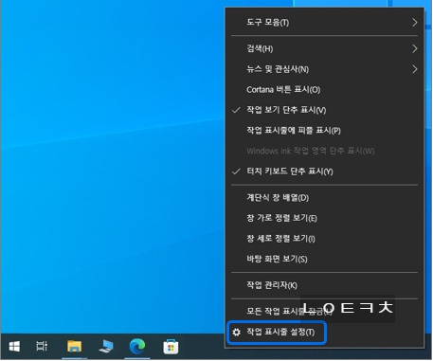Open File Explorer from the taskbar

(x=75, y=346)
